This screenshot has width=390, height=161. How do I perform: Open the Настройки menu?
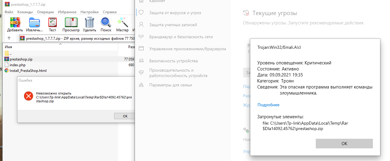(90, 12)
